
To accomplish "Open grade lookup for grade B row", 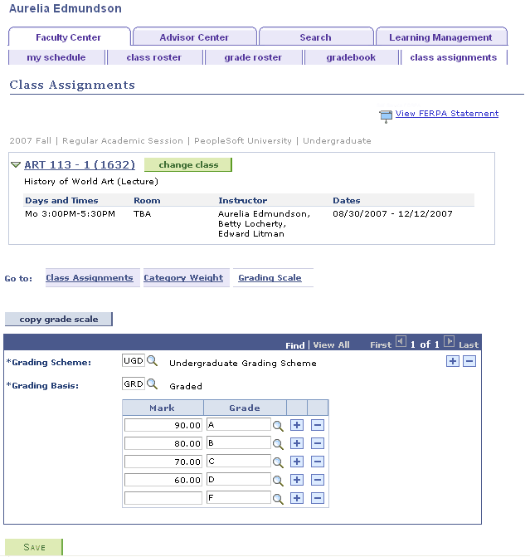I will pos(278,444).
